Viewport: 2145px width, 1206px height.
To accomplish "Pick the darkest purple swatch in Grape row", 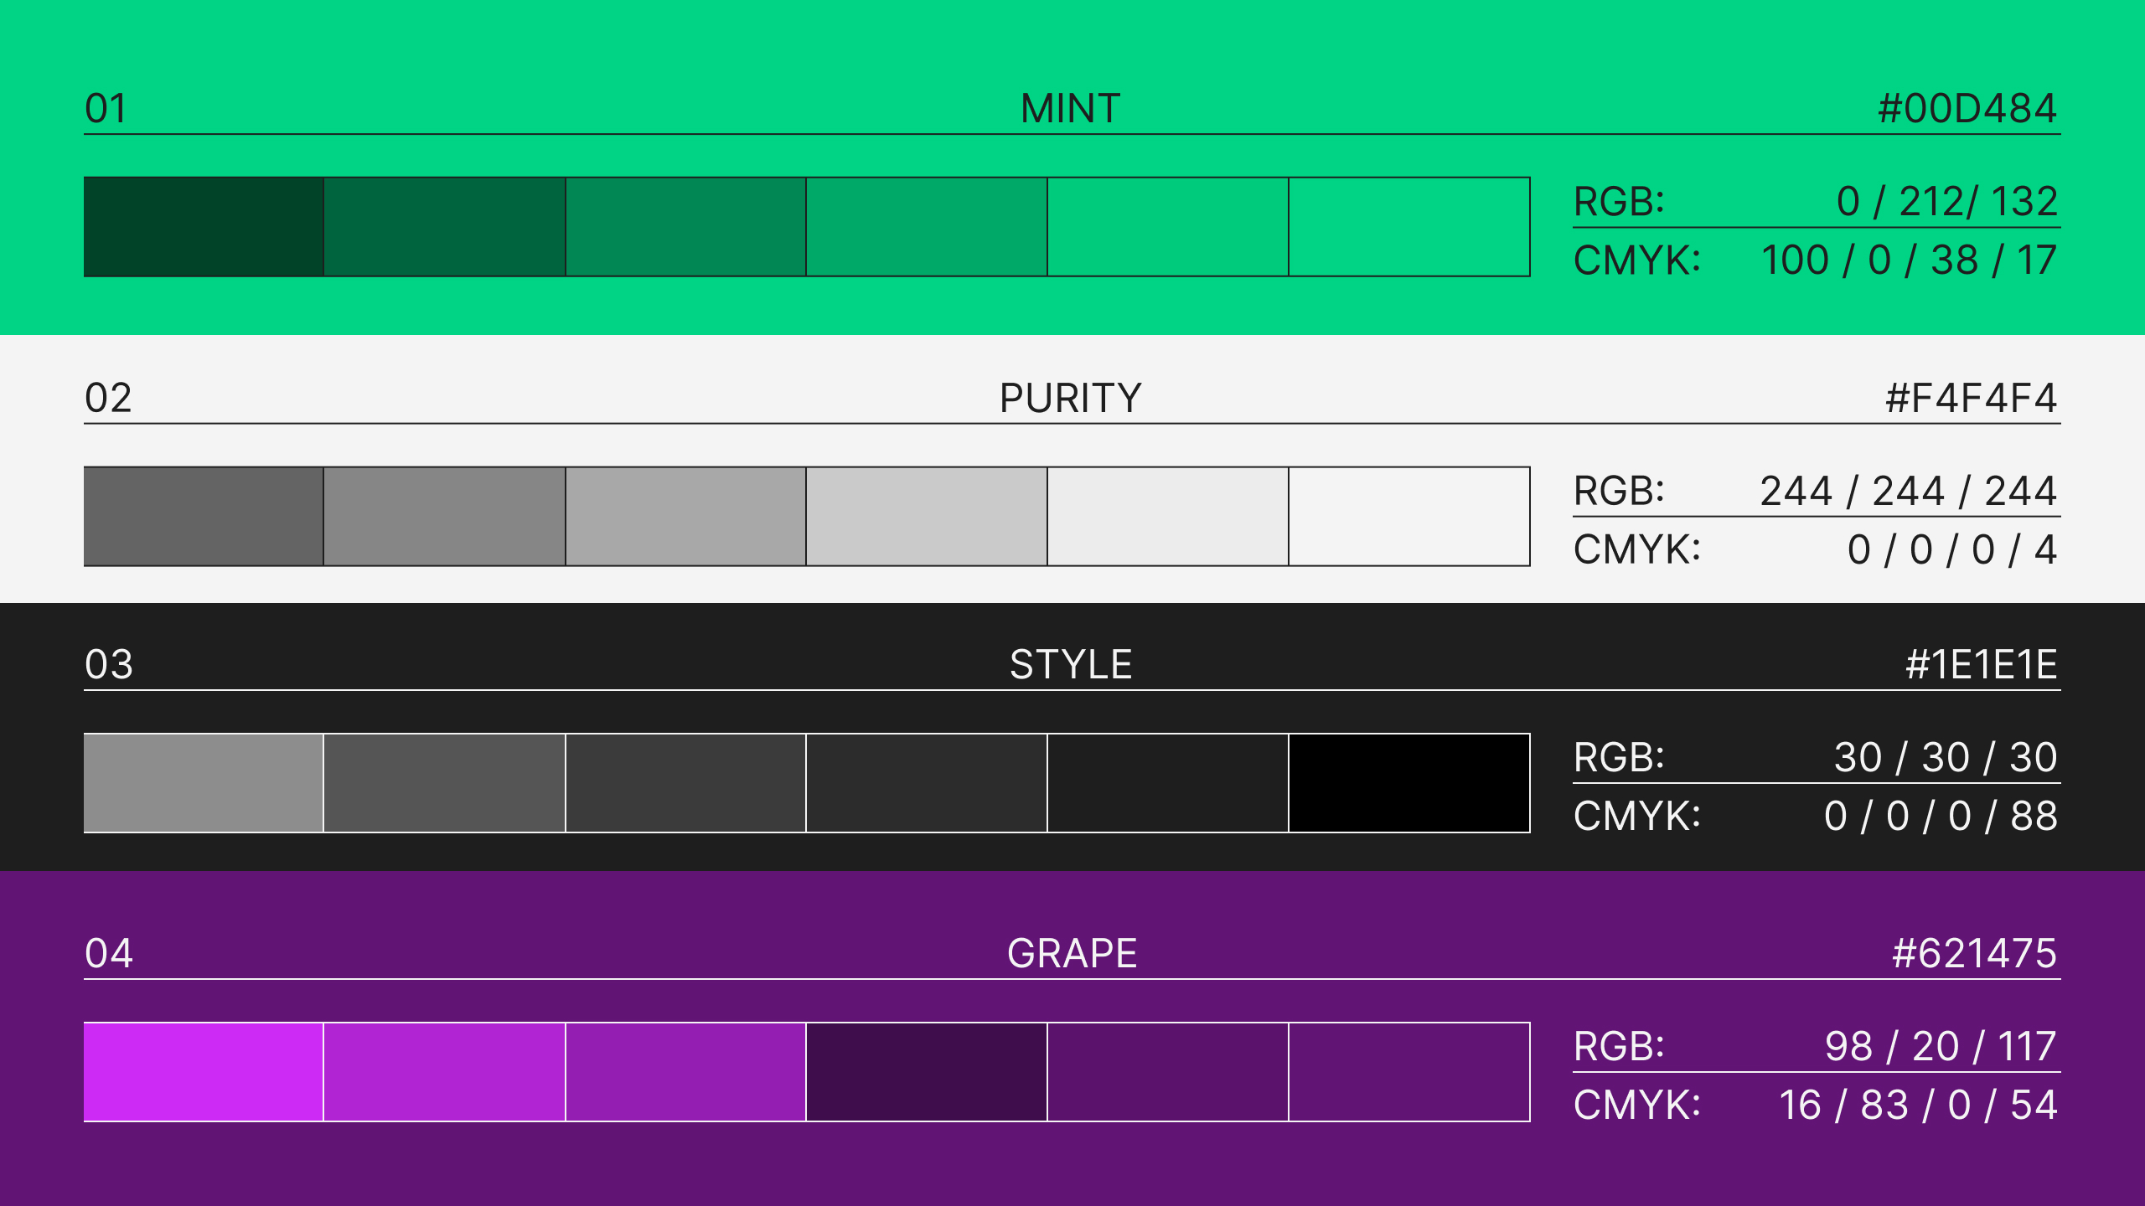I will [926, 1072].
